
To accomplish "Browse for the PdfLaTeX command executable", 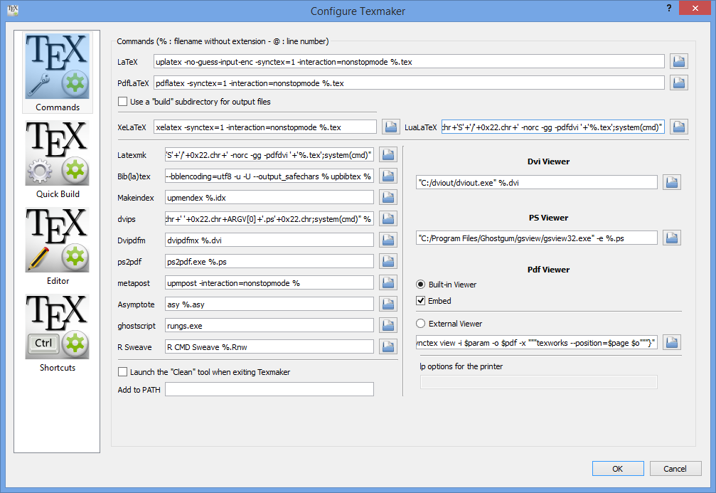I will [679, 83].
